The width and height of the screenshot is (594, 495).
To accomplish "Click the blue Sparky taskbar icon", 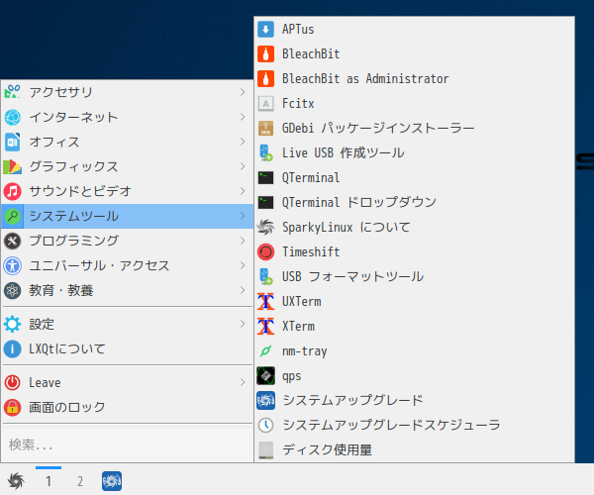I will coord(112,481).
